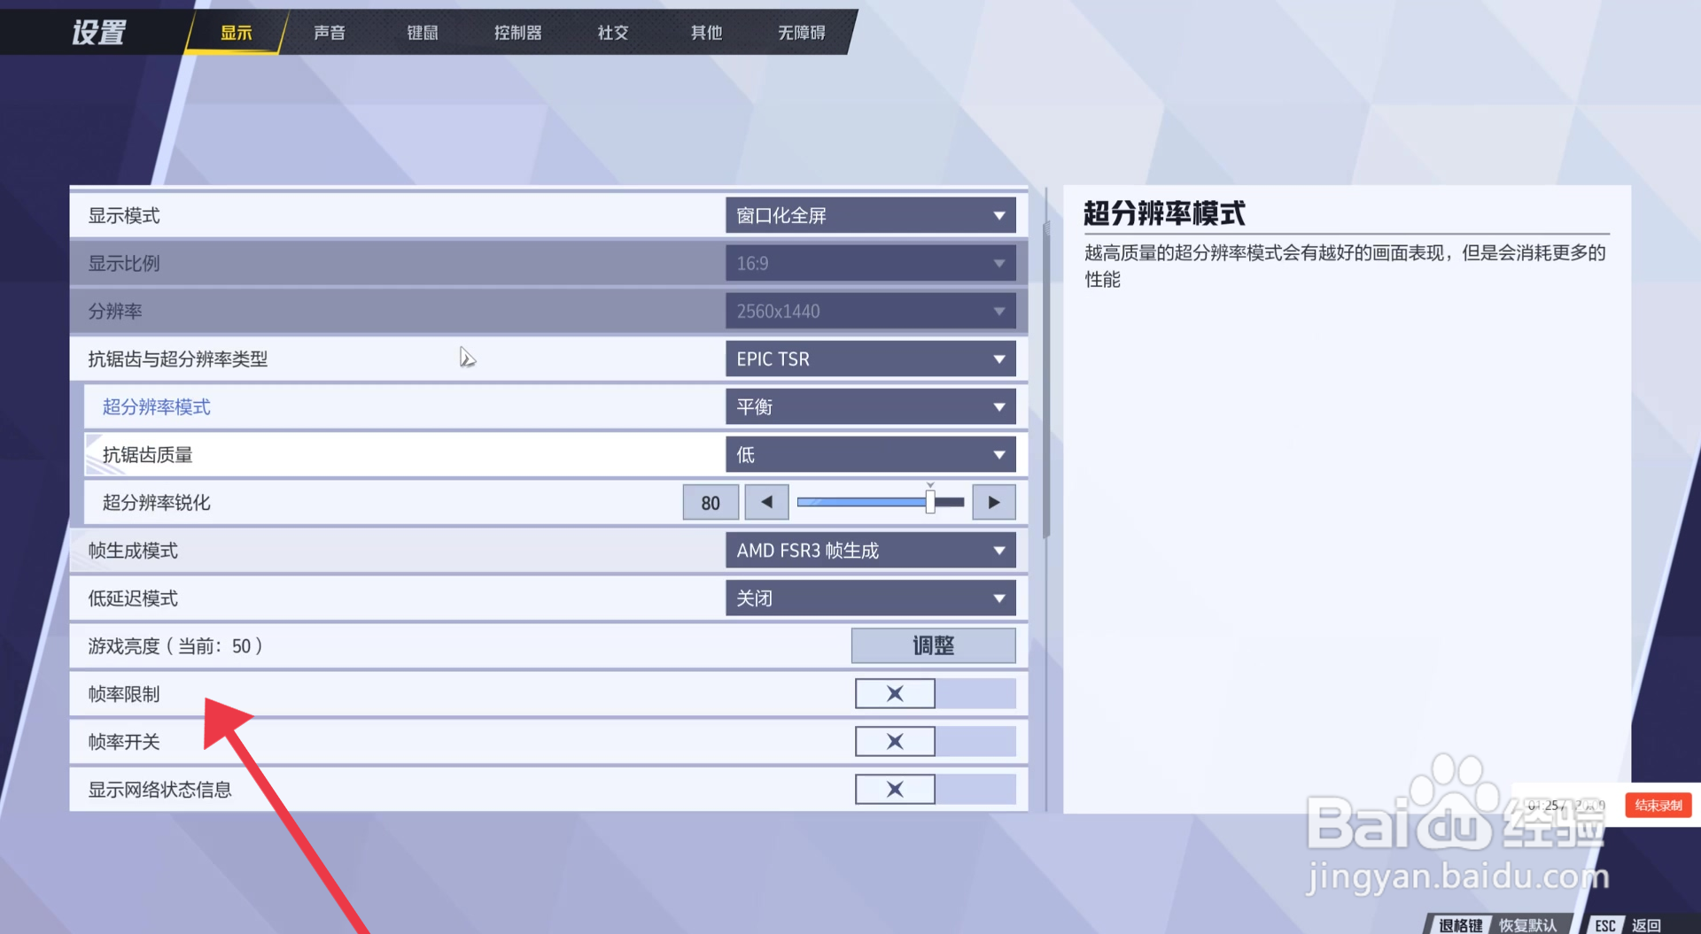Increase sharpening with the right arrow
This screenshot has width=1701, height=934.
(x=994, y=502)
